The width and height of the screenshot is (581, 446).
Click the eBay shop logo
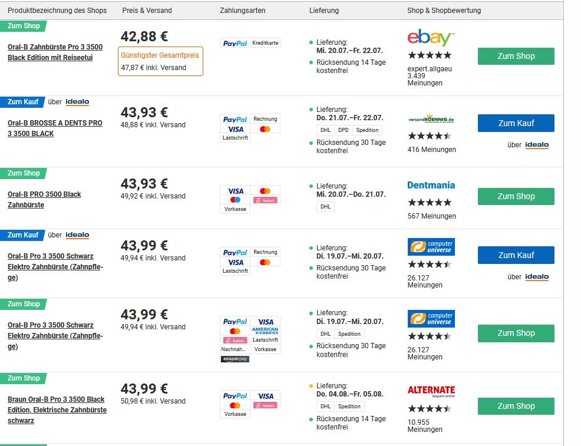431,38
